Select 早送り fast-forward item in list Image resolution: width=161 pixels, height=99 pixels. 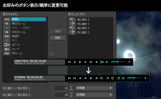click(x=24, y=36)
